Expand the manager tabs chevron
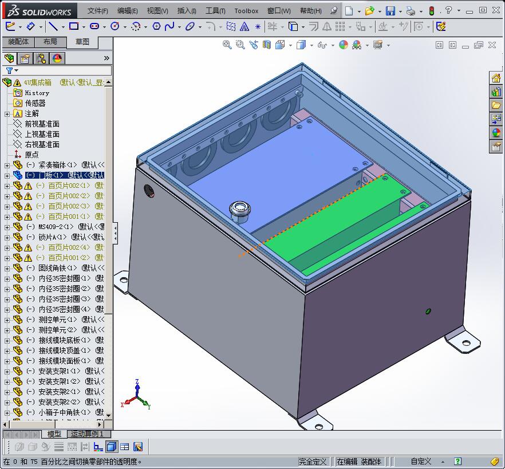Viewport: 505px width, 469px height. [106, 58]
